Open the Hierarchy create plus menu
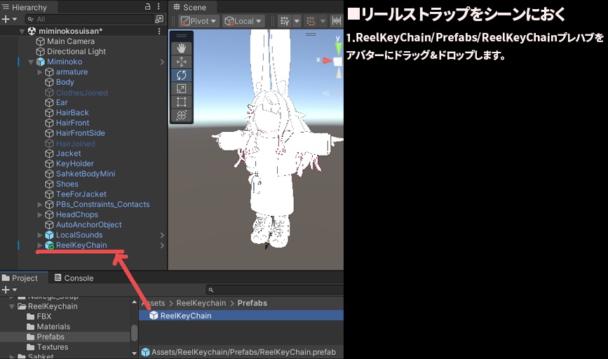This screenshot has width=608, height=359. click(x=9, y=19)
